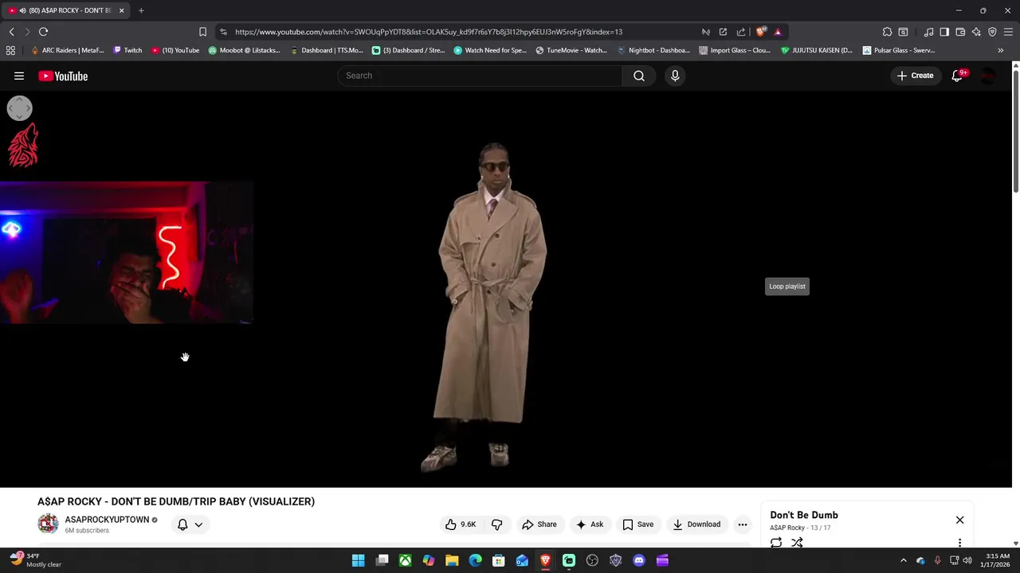This screenshot has width=1020, height=573.
Task: Close the A$AP ROCKY browser tab
Action: (121, 10)
